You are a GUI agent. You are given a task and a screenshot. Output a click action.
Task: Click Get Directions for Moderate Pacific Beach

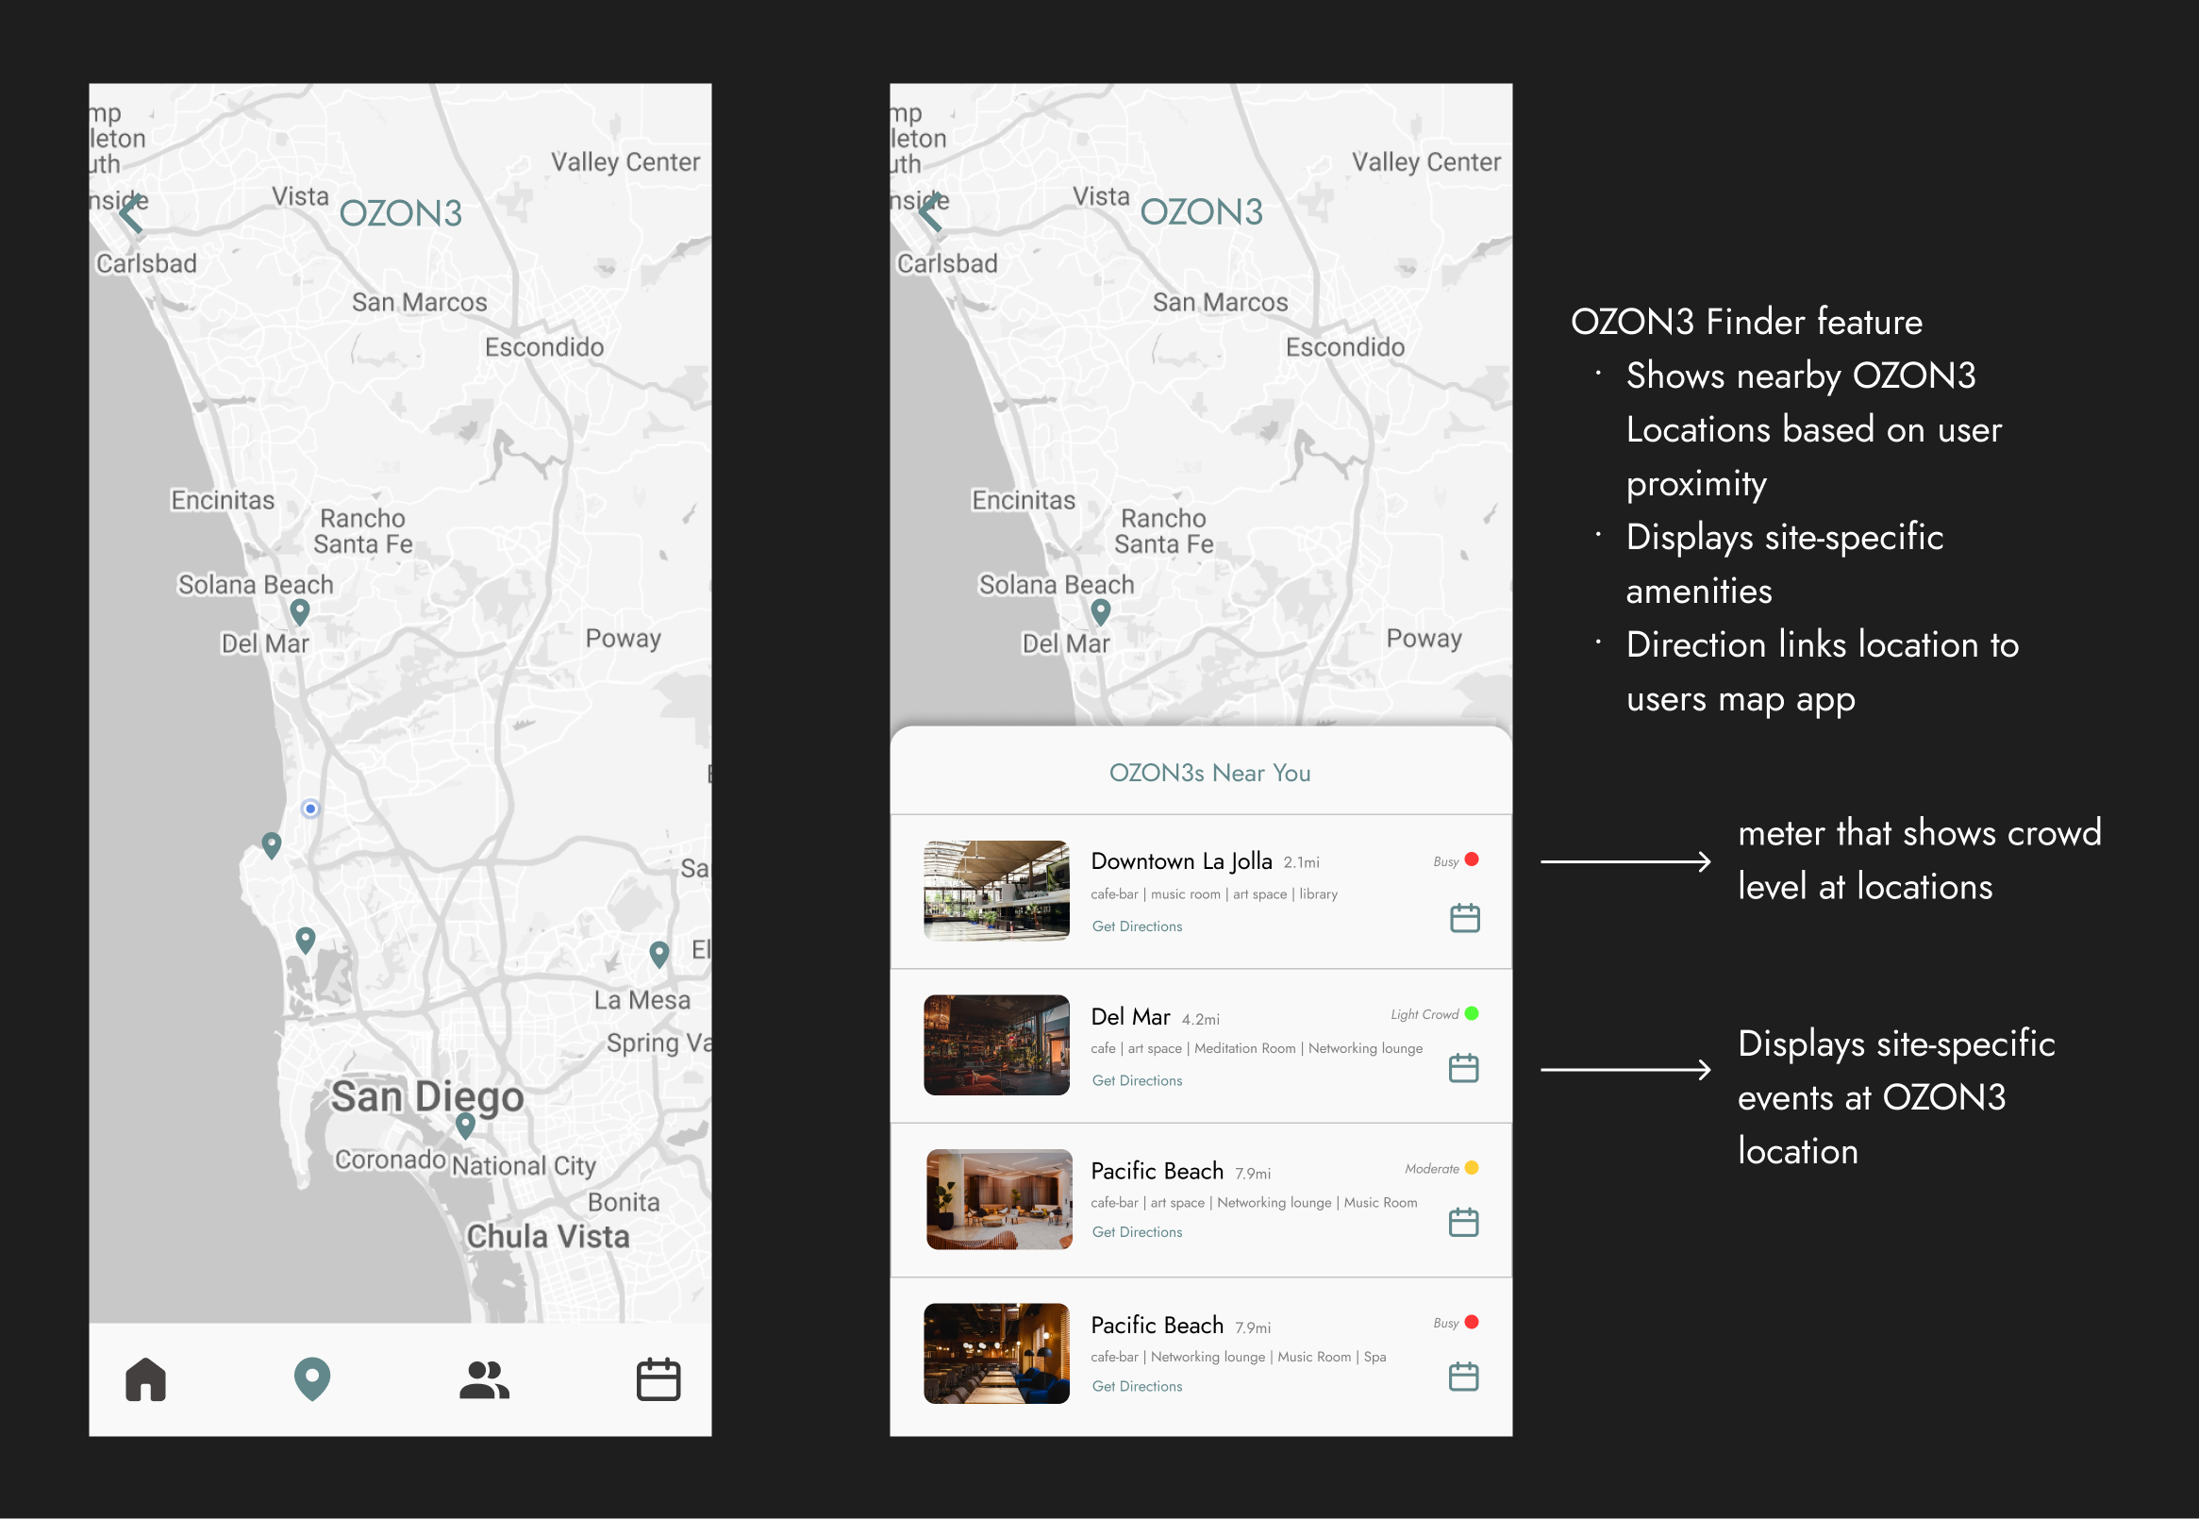point(1136,1231)
